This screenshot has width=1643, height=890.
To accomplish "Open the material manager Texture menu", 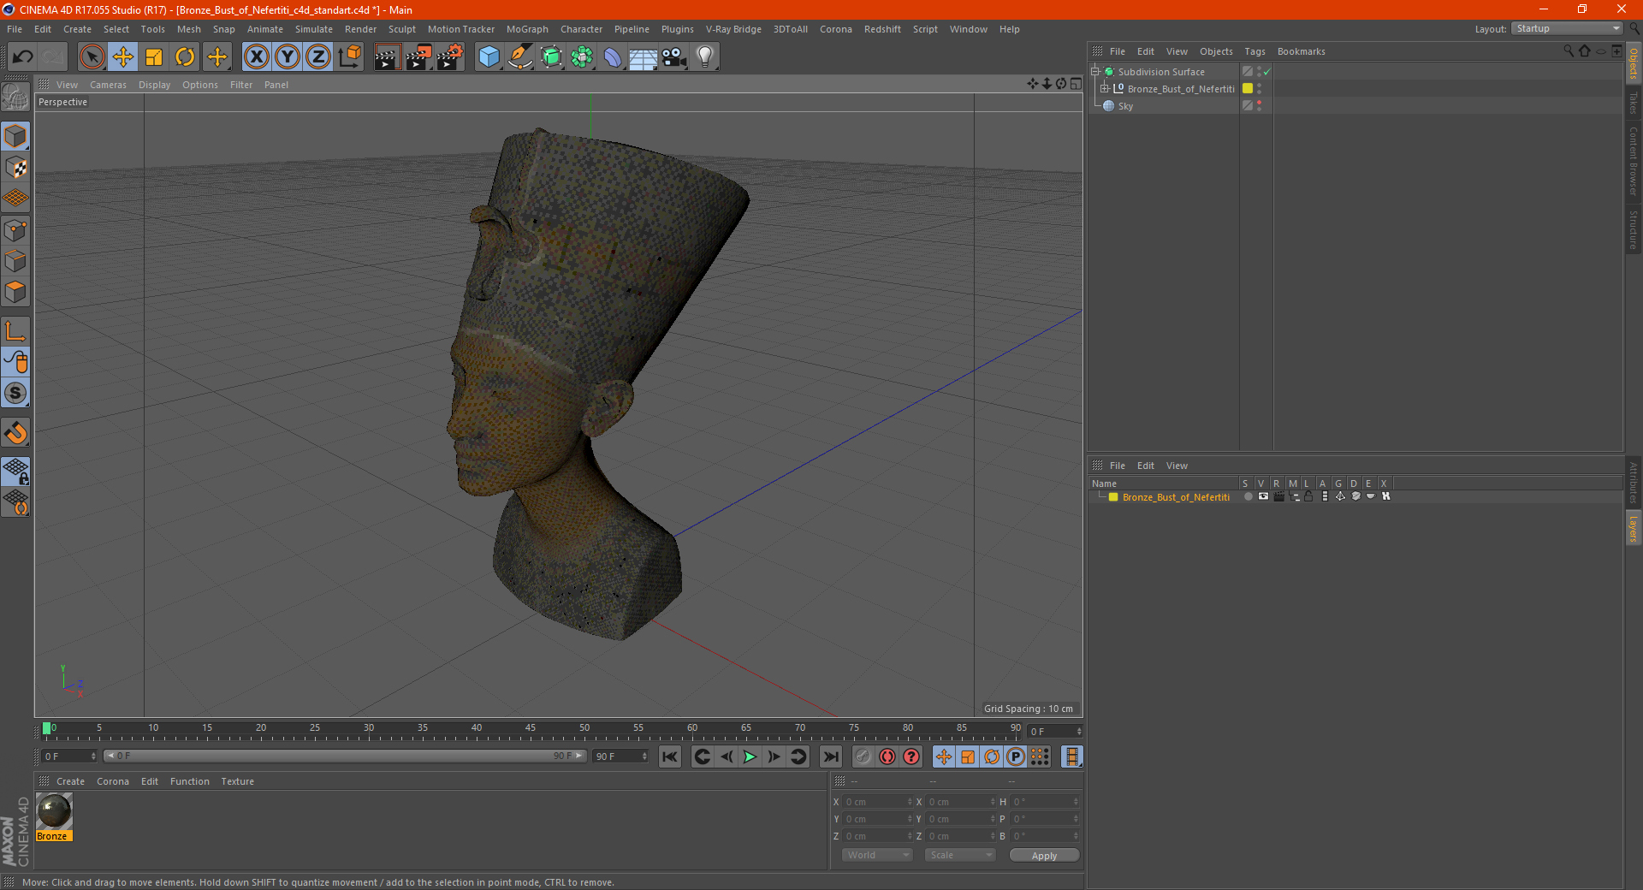I will [237, 781].
